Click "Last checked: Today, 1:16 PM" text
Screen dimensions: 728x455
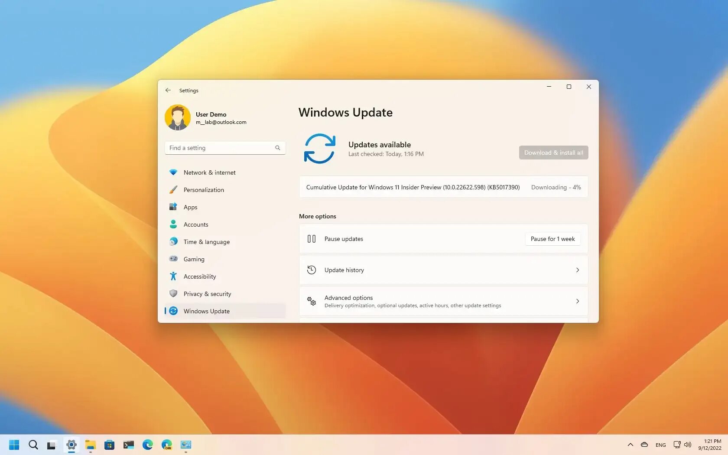coord(386,154)
